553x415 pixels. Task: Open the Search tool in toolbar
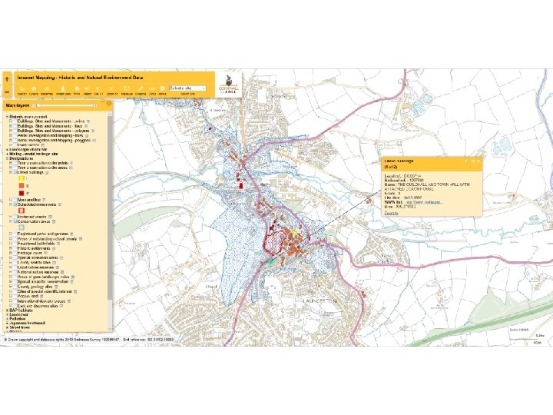click(x=22, y=91)
